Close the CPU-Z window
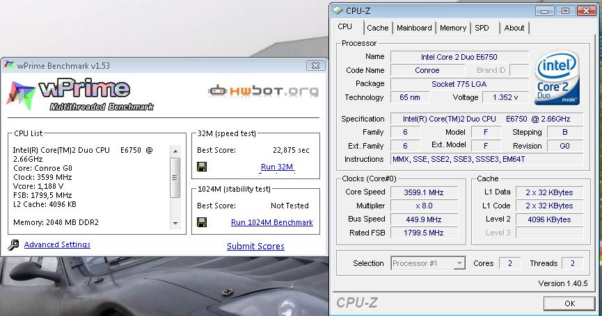 [587, 10]
